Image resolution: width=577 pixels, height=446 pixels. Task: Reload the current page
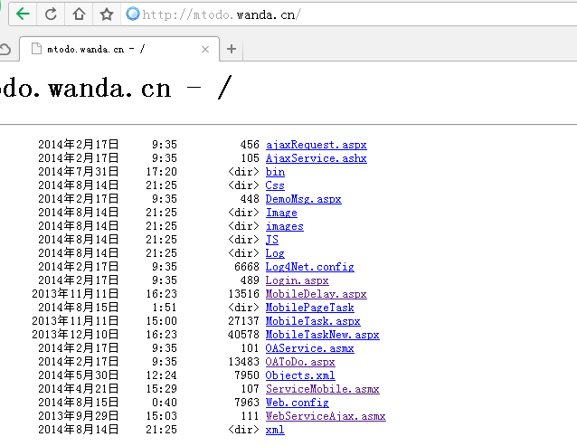pos(51,14)
